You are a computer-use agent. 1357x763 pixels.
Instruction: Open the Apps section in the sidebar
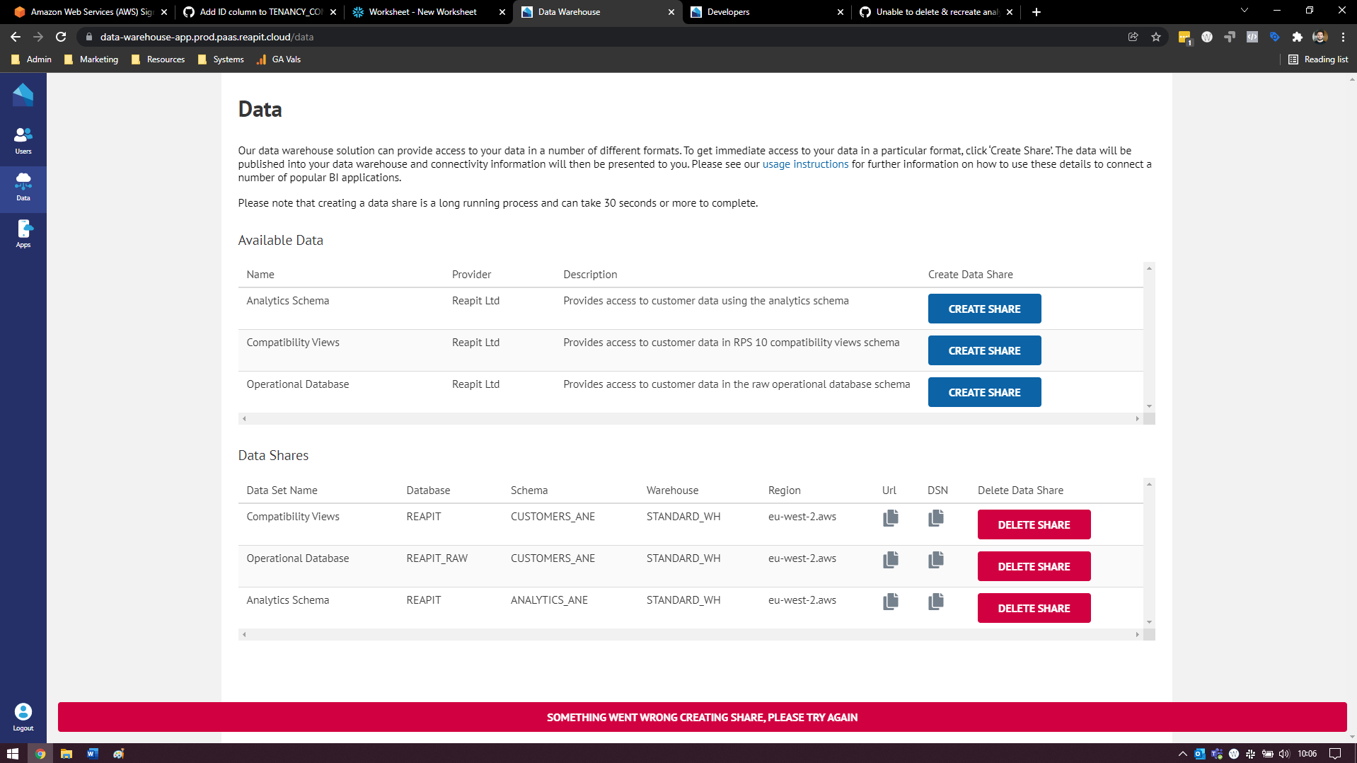pyautogui.click(x=23, y=234)
